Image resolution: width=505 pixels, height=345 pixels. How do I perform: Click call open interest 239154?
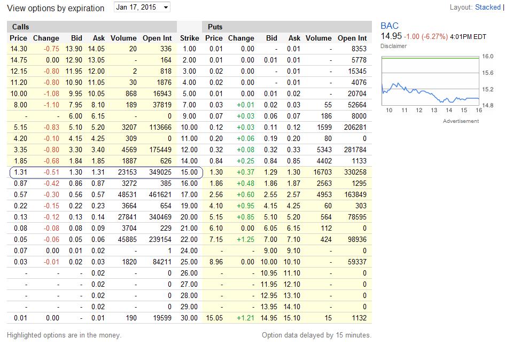[x=160, y=239]
